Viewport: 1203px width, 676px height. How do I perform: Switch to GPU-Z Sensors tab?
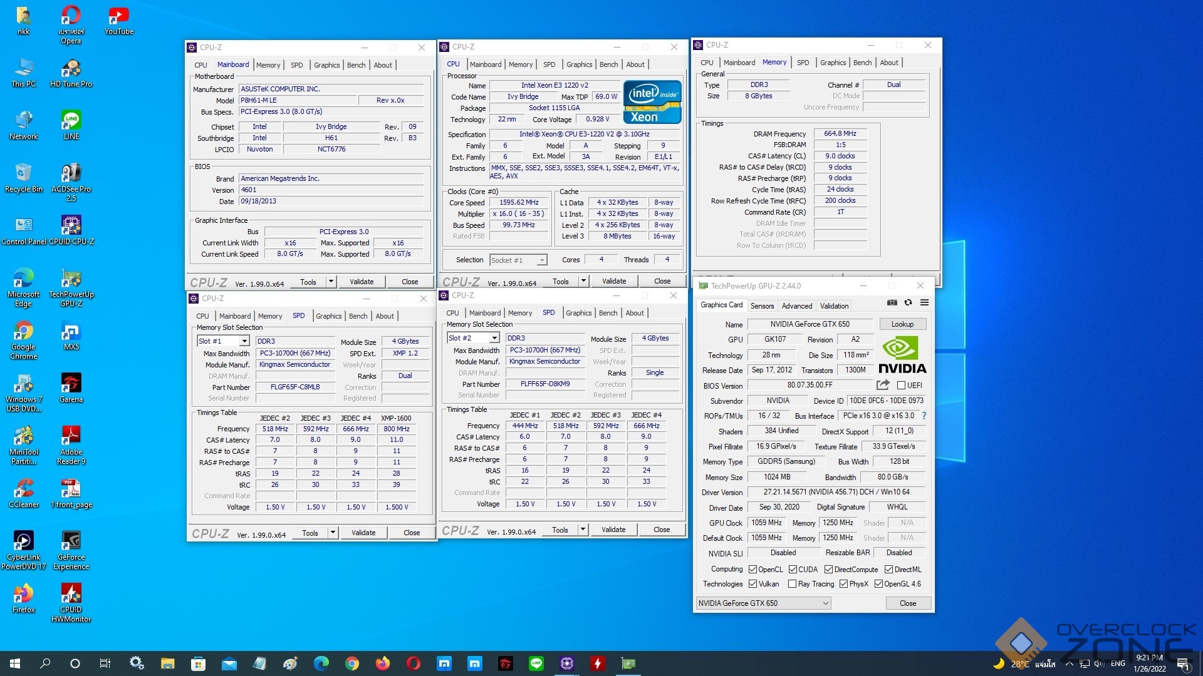tap(762, 306)
